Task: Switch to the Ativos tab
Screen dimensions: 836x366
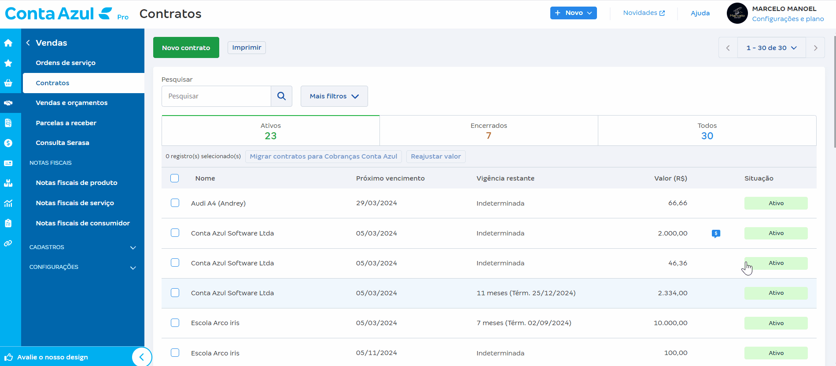Action: [271, 131]
